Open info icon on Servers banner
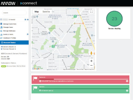This screenshot has width=133, height=100. (127, 91)
